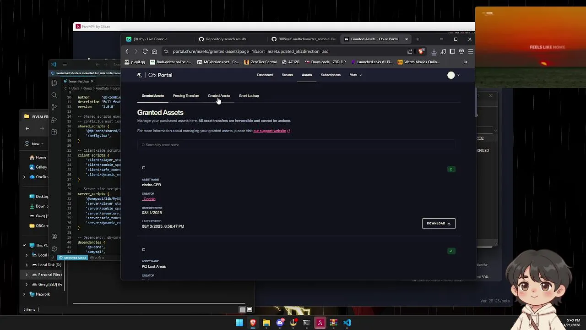Open File Explorer from the taskbar
The height and width of the screenshot is (330, 586).
click(x=266, y=323)
